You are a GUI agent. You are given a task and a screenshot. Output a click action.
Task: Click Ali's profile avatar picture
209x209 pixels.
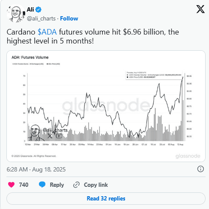[x=16, y=14]
